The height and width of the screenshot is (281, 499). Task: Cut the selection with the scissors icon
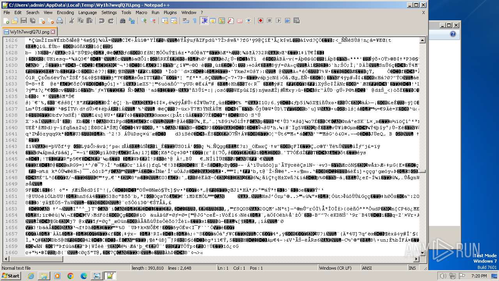tap(71, 21)
